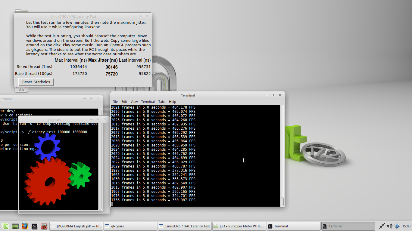
Task: Open the Tabs menu in Terminal
Action: tap(162, 102)
